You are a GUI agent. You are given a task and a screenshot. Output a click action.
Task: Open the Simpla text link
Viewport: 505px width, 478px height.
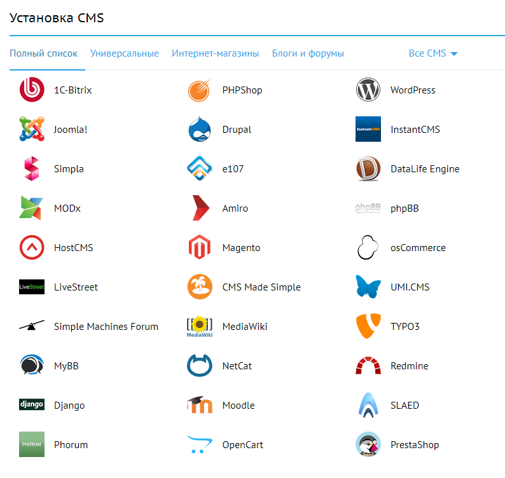click(x=69, y=168)
